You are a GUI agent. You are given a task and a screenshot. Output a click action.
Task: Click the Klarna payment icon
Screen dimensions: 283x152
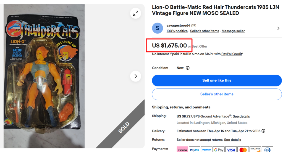tap(182, 150)
